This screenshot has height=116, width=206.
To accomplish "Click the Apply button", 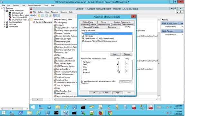I will tap(117, 93).
